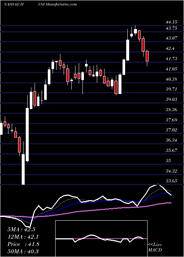Click the 33.65 price level label
The image size is (184, 257).
[x=171, y=181]
